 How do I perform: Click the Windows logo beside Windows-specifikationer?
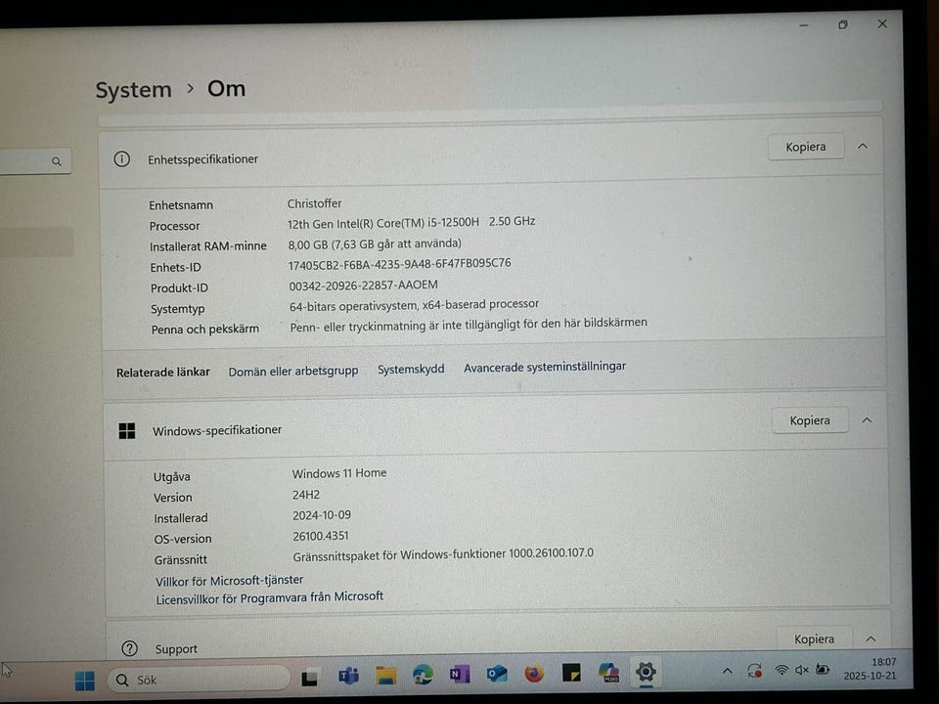(x=127, y=431)
